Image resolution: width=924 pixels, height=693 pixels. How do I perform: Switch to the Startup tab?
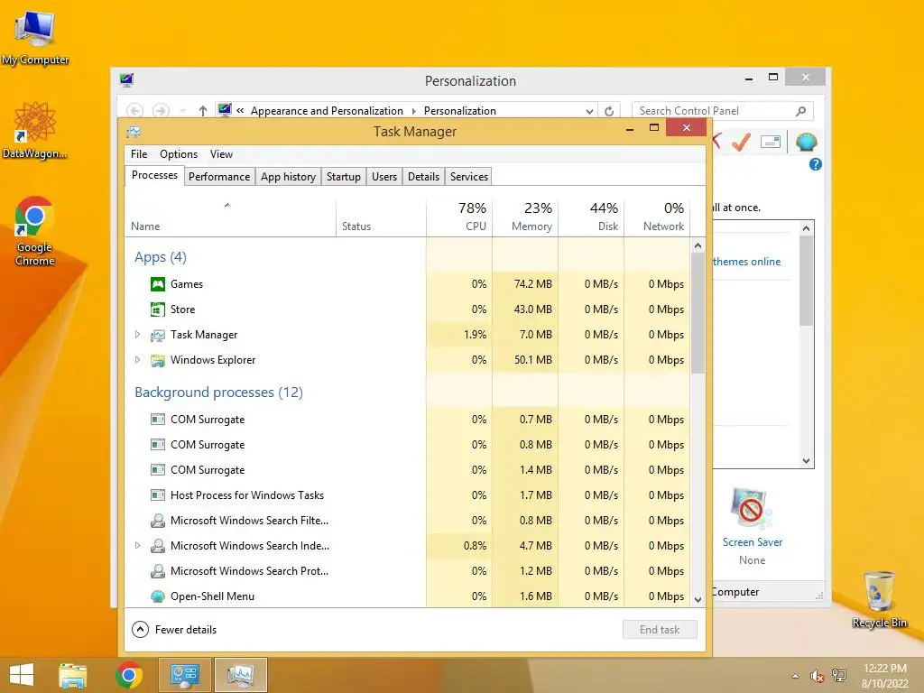[344, 177]
